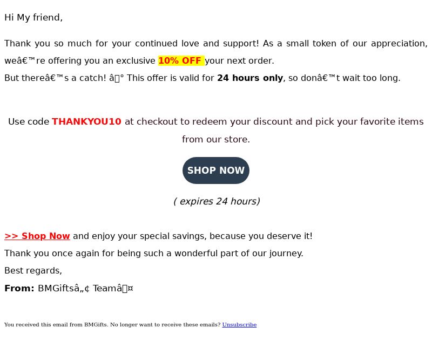Click the yellow-highlighted 10% OFF text
Image resolution: width=432 pixels, height=348 pixels.
click(x=181, y=60)
